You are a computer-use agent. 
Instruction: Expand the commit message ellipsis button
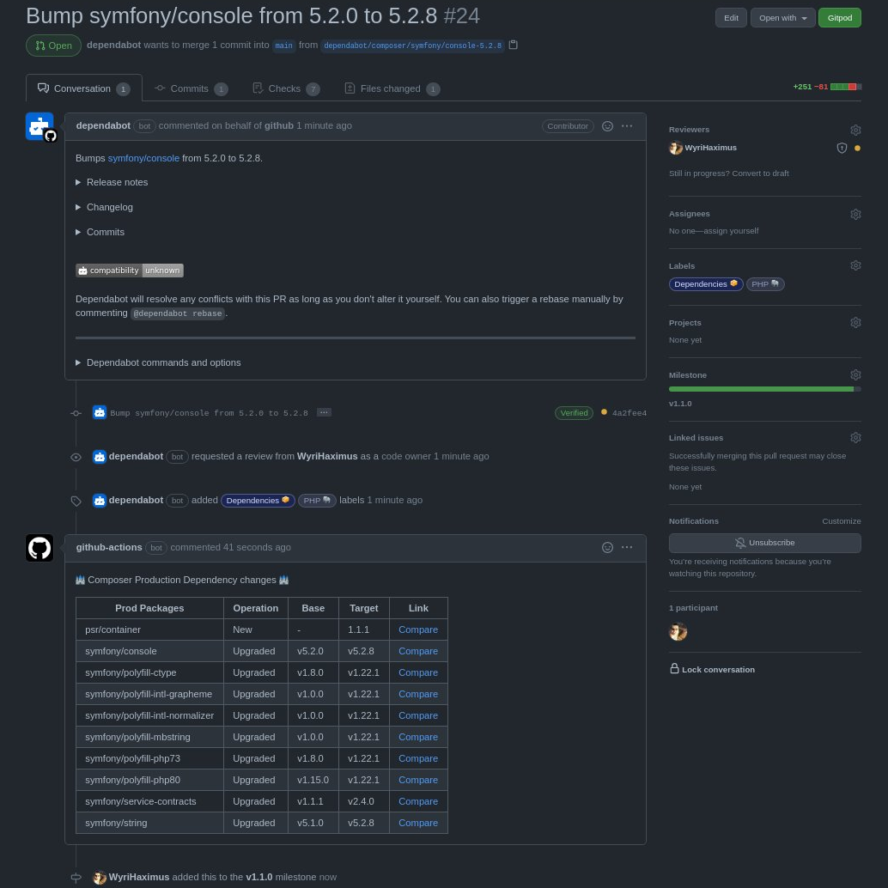(324, 412)
